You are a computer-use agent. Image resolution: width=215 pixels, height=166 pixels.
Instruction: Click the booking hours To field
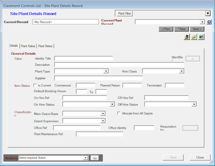(x=101, y=92)
